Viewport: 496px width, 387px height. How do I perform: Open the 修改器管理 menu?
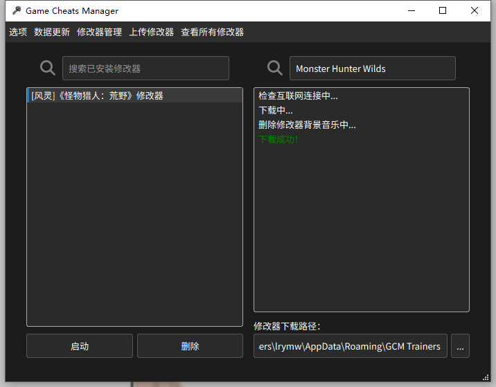[x=99, y=32]
